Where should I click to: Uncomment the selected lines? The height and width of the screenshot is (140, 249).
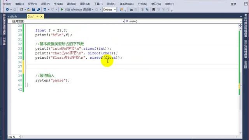(147, 10)
